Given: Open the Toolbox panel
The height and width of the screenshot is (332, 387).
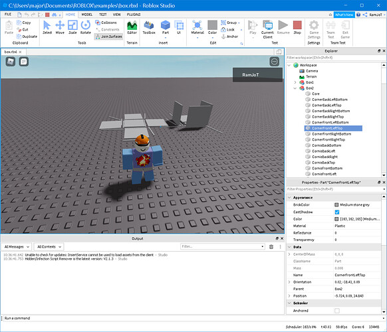Looking at the screenshot, I should pos(149,27).
